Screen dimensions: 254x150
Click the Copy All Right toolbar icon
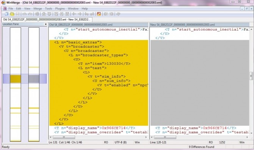coord(106,14)
